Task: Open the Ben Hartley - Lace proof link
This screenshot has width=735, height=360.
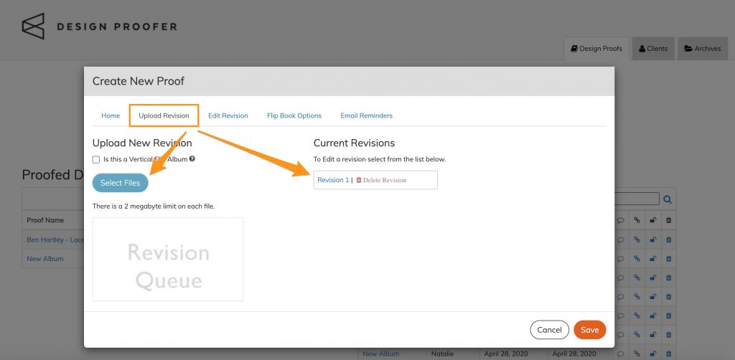Action: tap(55, 240)
